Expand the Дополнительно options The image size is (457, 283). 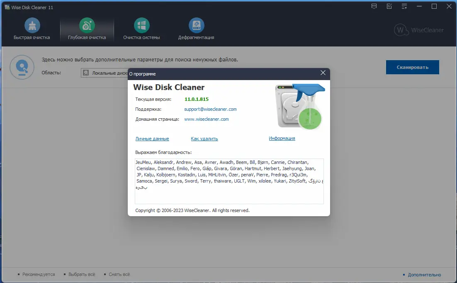[x=425, y=274]
